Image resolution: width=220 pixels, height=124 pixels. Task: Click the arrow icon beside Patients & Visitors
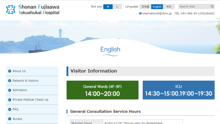(x=10, y=81)
